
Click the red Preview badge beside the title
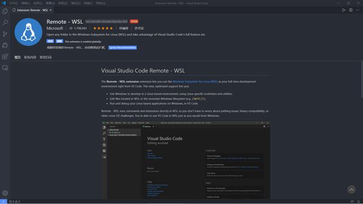point(134,22)
